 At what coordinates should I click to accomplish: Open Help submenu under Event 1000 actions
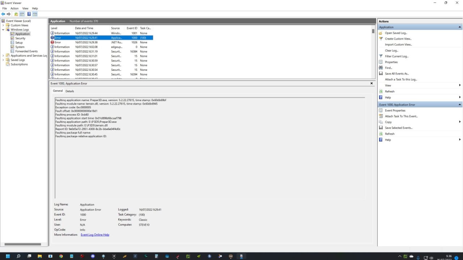click(460, 139)
